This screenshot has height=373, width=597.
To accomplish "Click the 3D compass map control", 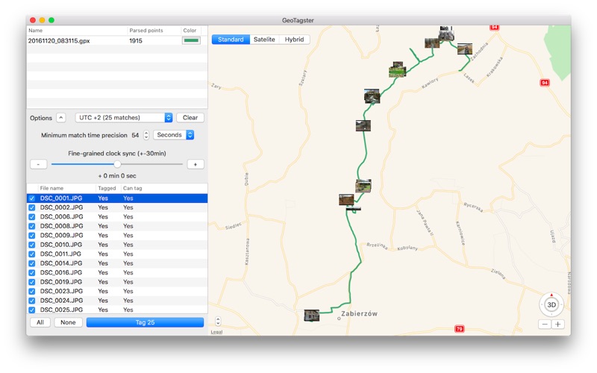I will (551, 304).
